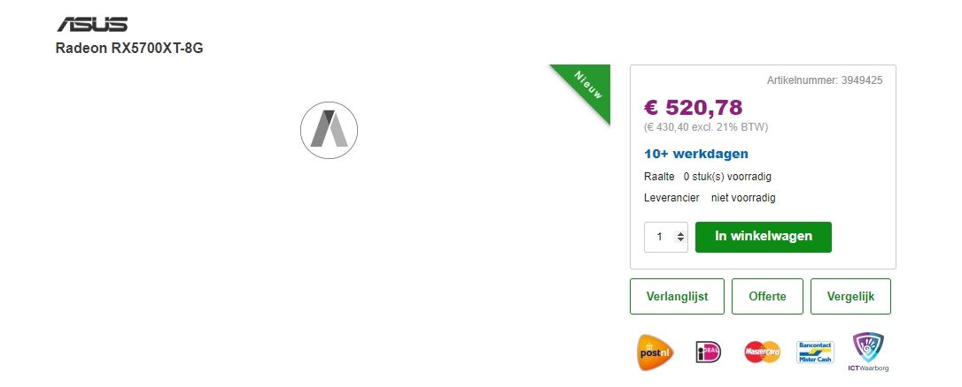Click the PostNL shipping icon
The width and height of the screenshot is (962, 387).
pos(656,352)
